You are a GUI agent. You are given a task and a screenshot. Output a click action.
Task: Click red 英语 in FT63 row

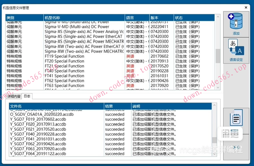[130, 86]
